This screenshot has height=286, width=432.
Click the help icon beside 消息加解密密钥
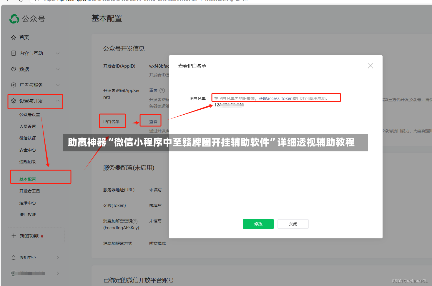click(x=135, y=221)
